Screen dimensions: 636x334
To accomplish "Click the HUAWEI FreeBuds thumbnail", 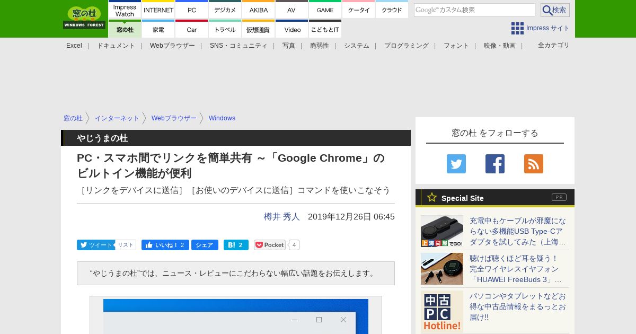I will click(442, 269).
